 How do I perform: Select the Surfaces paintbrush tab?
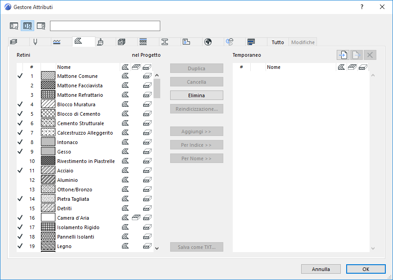tap(100, 42)
